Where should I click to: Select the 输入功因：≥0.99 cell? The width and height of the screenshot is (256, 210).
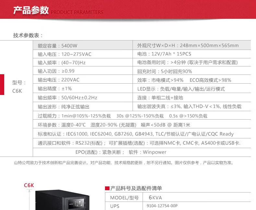coord(83,71)
